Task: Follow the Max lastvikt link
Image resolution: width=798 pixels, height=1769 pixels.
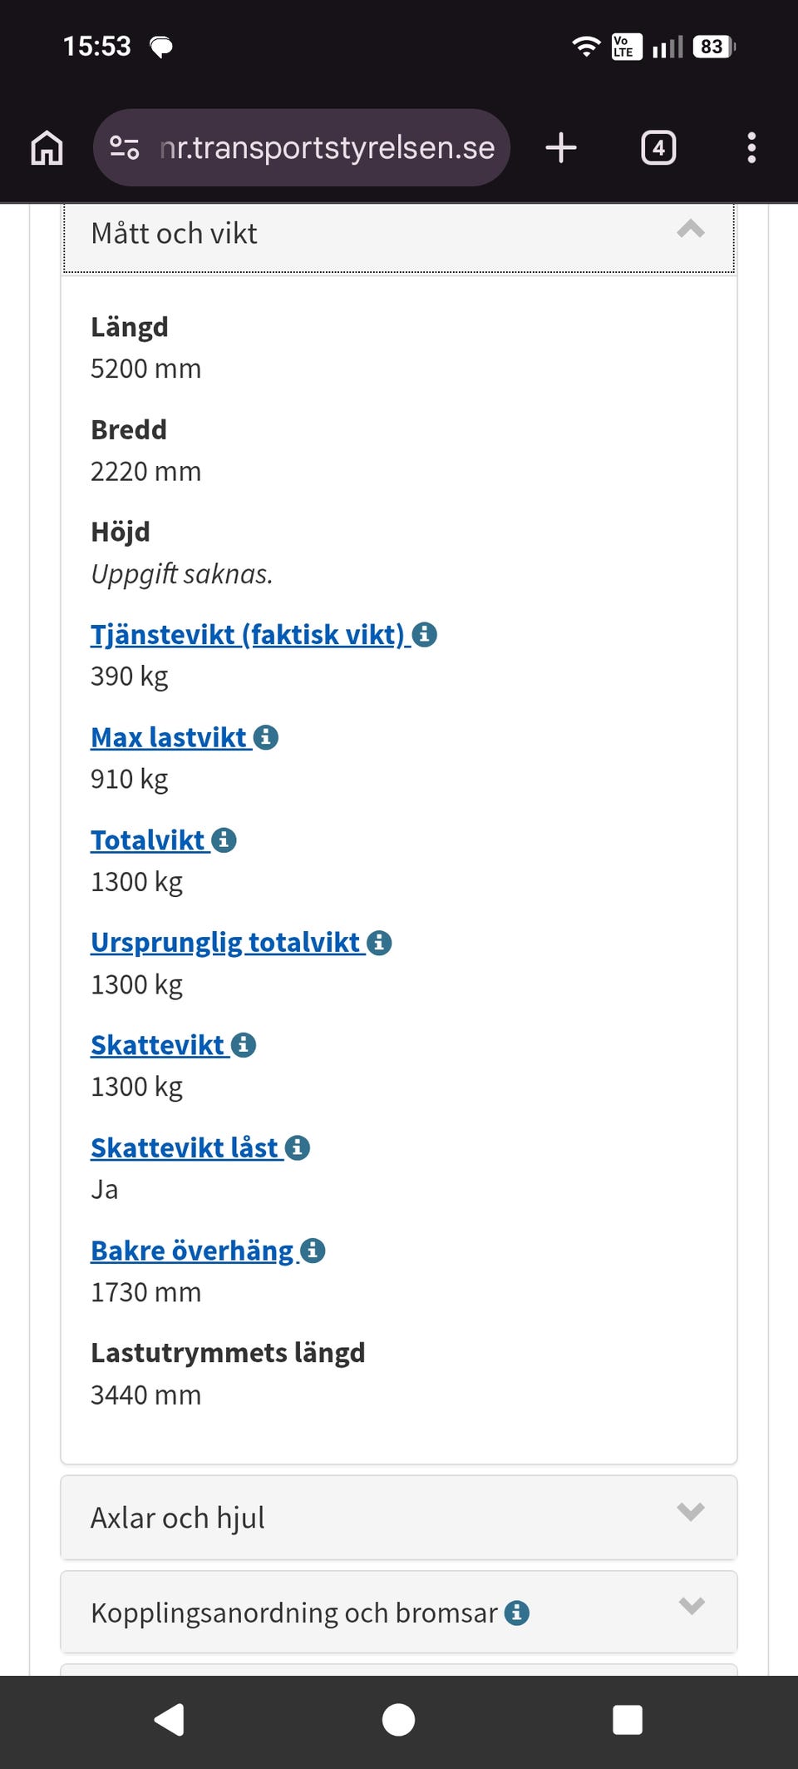Action: (170, 737)
